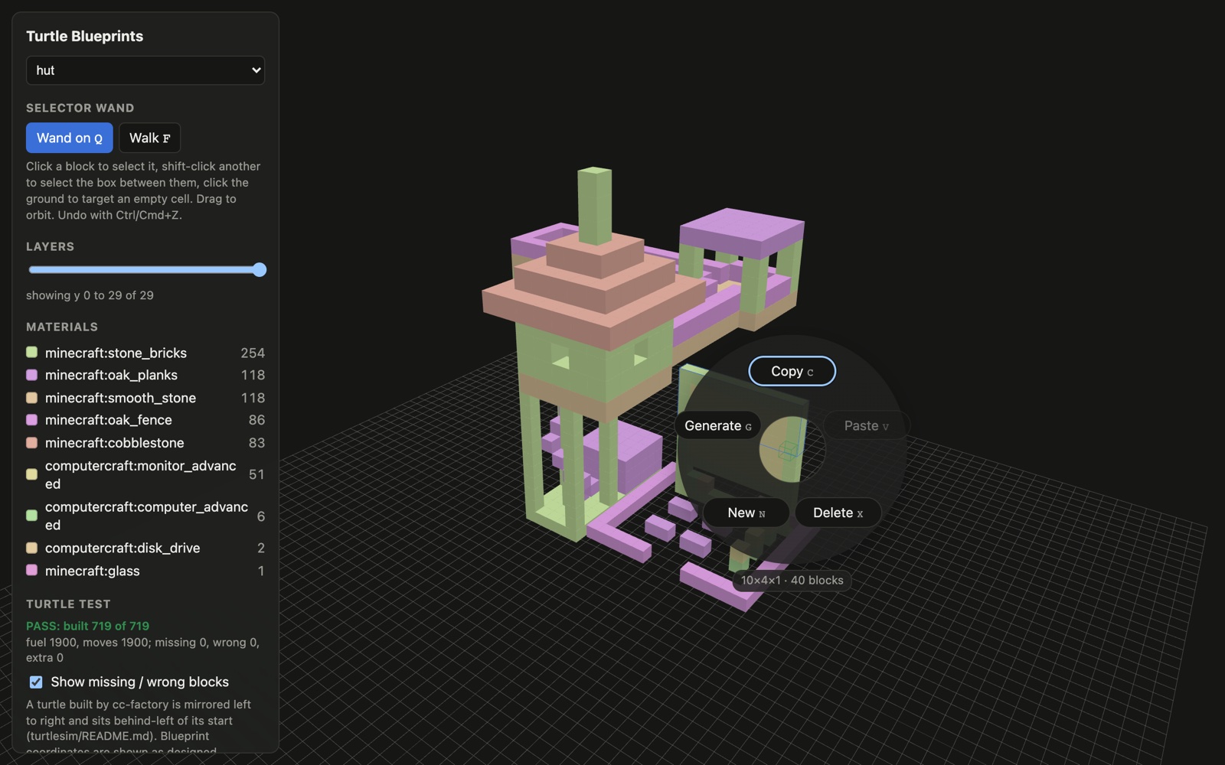Click the layers slider handle
The width and height of the screenshot is (1225, 765).
pyautogui.click(x=260, y=269)
